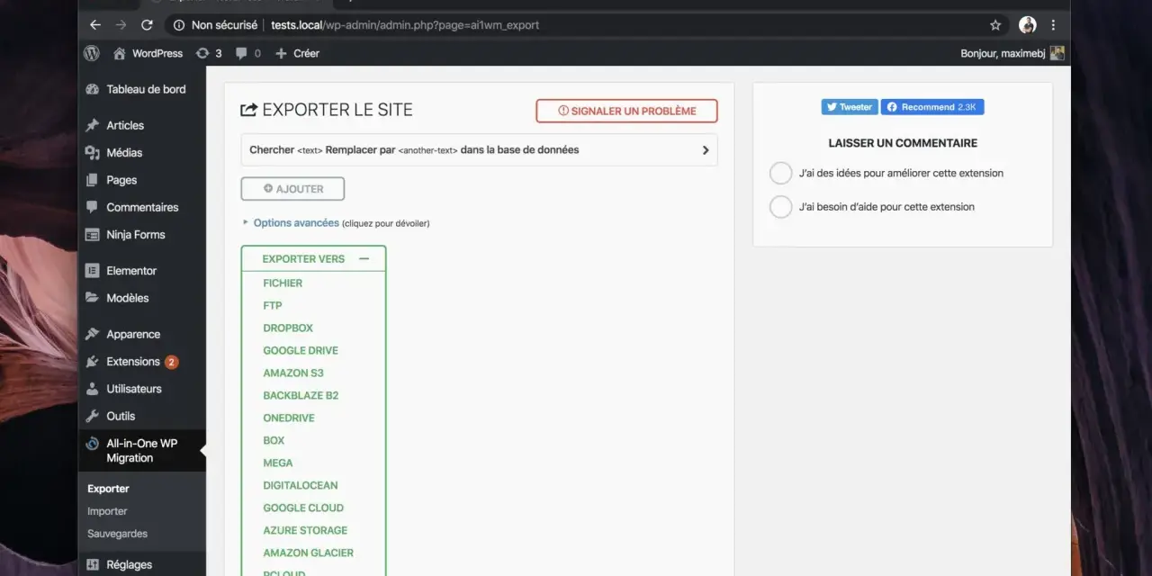Click the Apparence brush icon
Screen dimensions: 1152x576
tap(92, 334)
